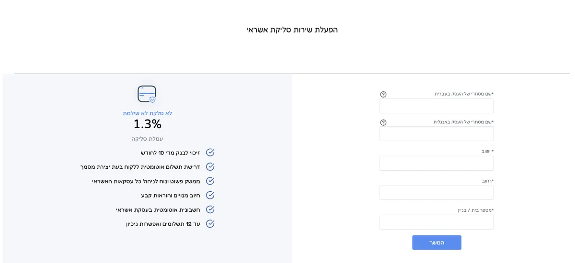Click the זיכוי לבנק מדי 10 לחודש text
This screenshot has width=575, height=263.
(x=171, y=153)
